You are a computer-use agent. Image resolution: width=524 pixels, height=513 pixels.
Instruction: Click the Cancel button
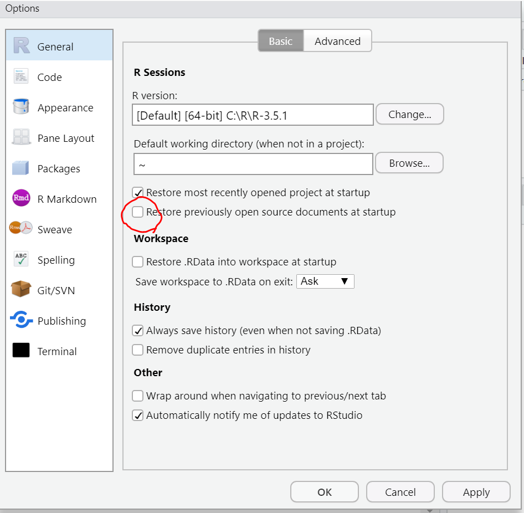pyautogui.click(x=400, y=492)
